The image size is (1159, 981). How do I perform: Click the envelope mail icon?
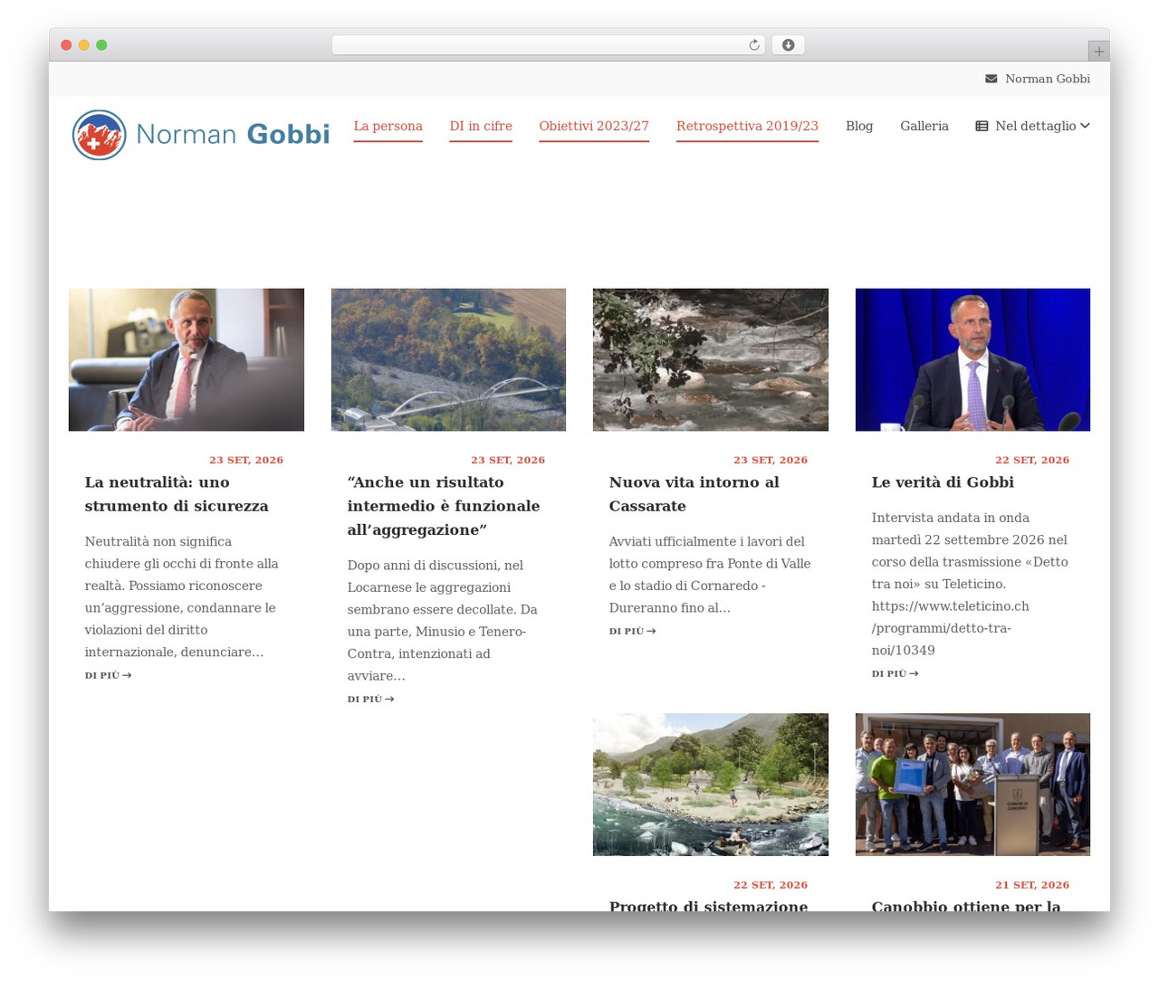(991, 79)
